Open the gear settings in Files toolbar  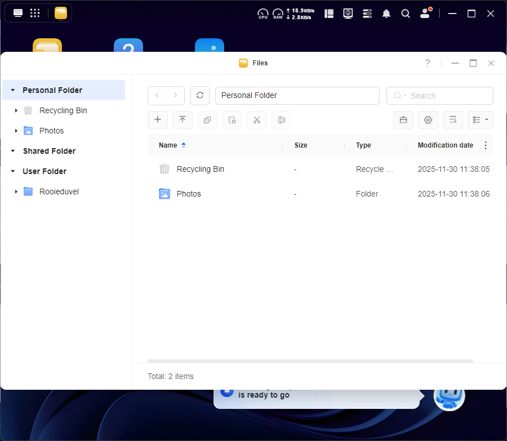[428, 120]
